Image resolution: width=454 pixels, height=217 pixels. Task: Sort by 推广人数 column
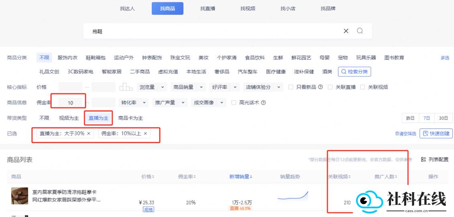385,177
